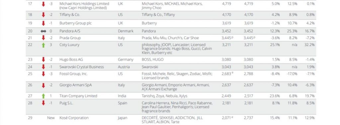Click the green up arrow beside Coty Luxury

click(43, 45)
